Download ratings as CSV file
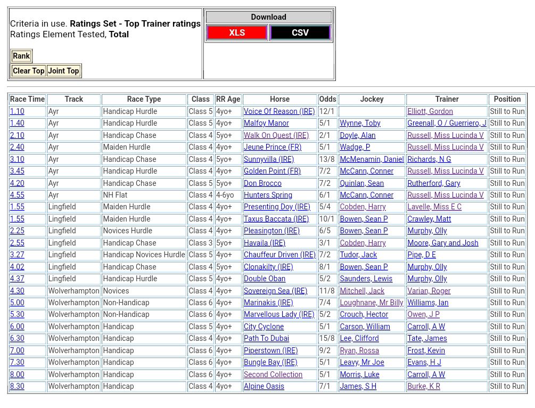This screenshot has height=408, width=535. coord(300,32)
